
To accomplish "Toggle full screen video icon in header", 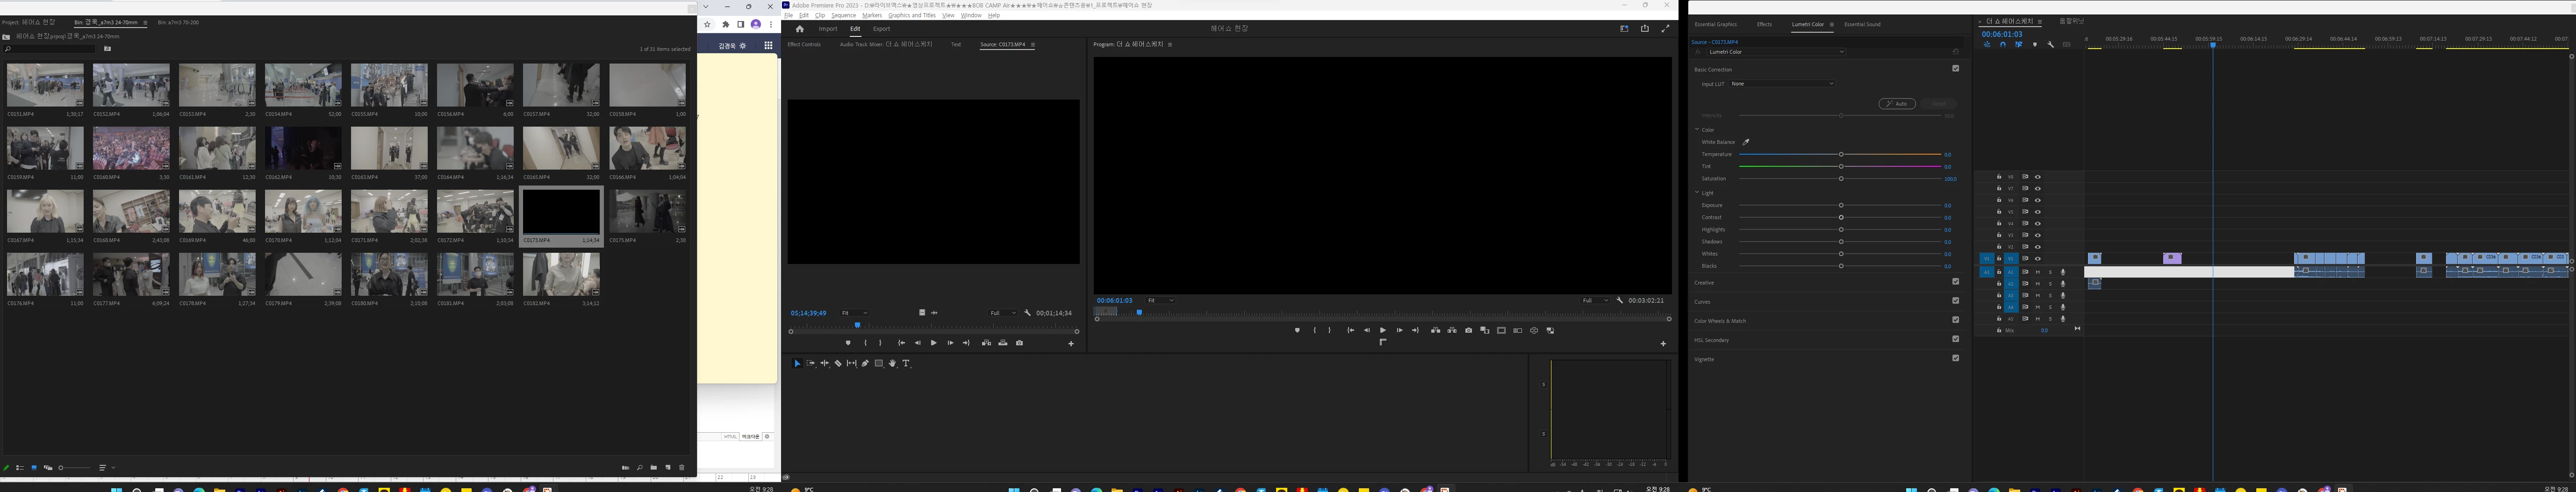I will click(x=1665, y=29).
